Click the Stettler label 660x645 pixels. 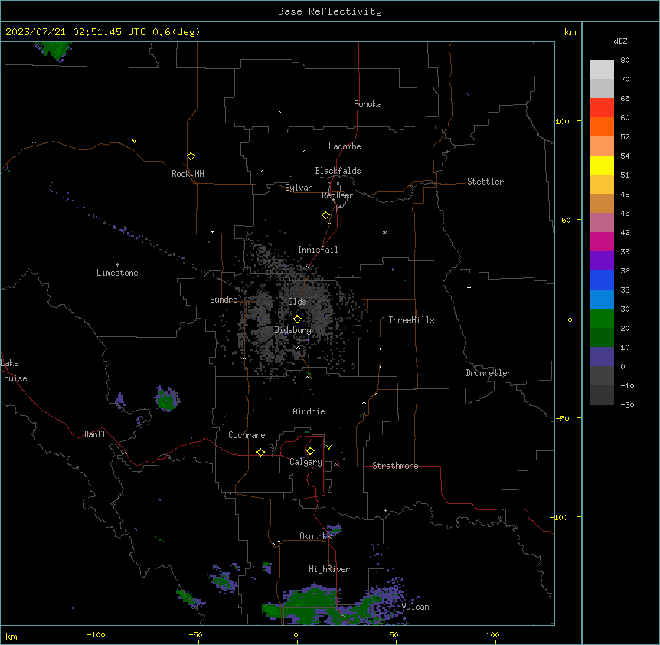click(485, 182)
